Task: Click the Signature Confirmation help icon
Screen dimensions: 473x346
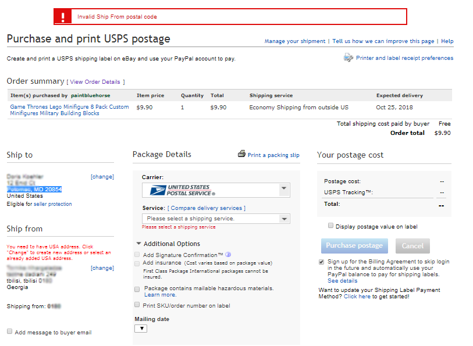Action: click(228, 255)
